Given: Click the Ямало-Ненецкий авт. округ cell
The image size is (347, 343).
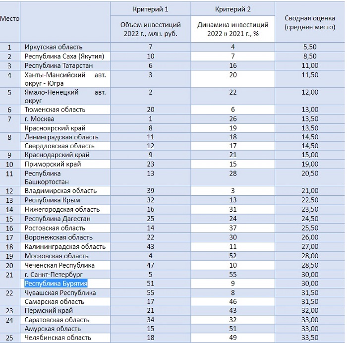Looking at the screenshot, I should [65, 97].
